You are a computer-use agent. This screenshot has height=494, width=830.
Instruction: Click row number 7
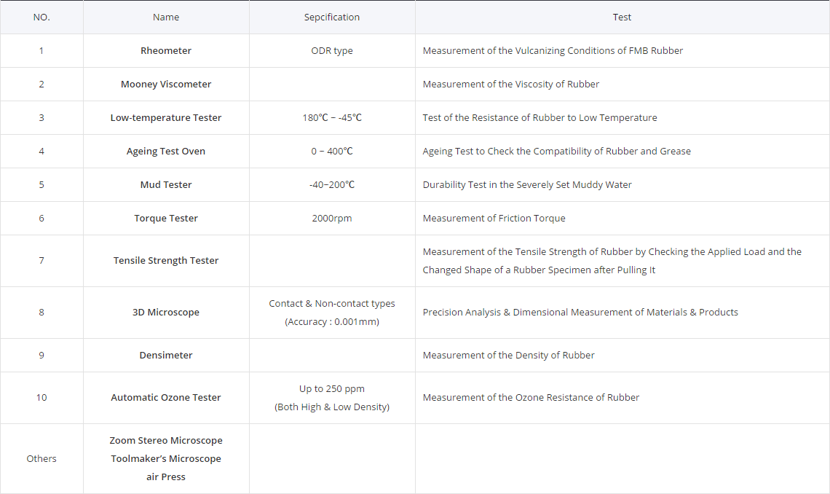point(41,261)
